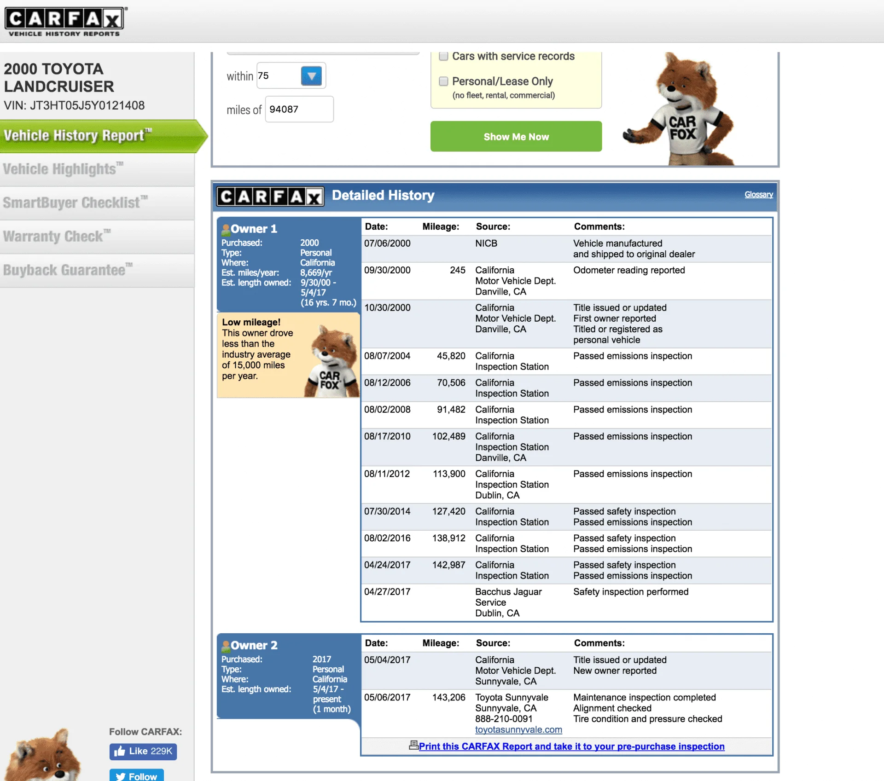Click the CARFAX logo in Detailed History header
The image size is (884, 781).
270,197
